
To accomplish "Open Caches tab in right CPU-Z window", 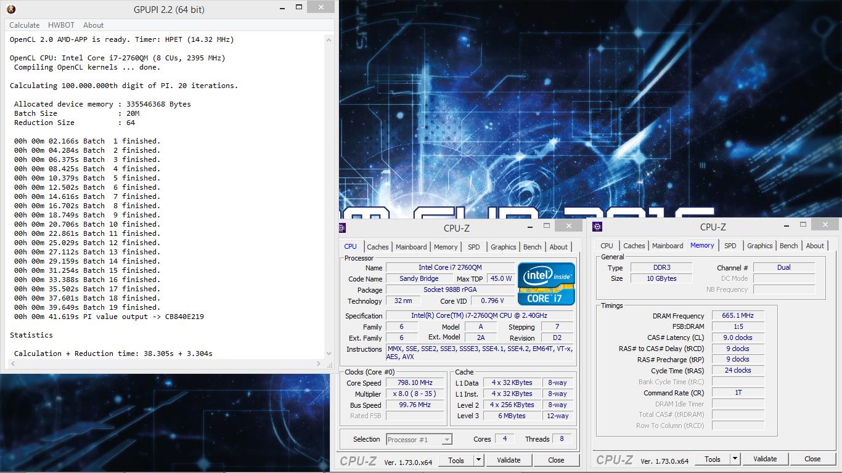I will [634, 246].
